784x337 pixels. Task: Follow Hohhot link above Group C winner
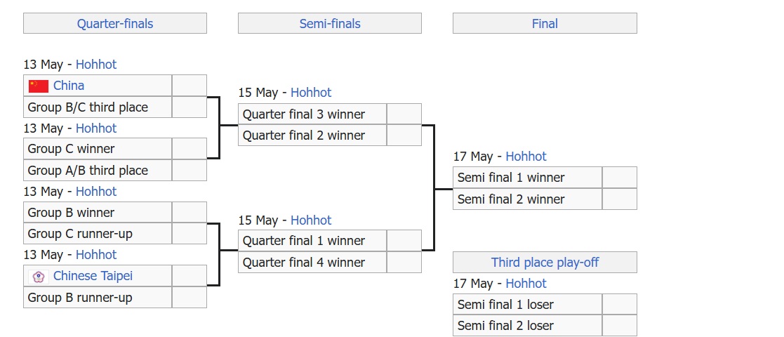[96, 128]
